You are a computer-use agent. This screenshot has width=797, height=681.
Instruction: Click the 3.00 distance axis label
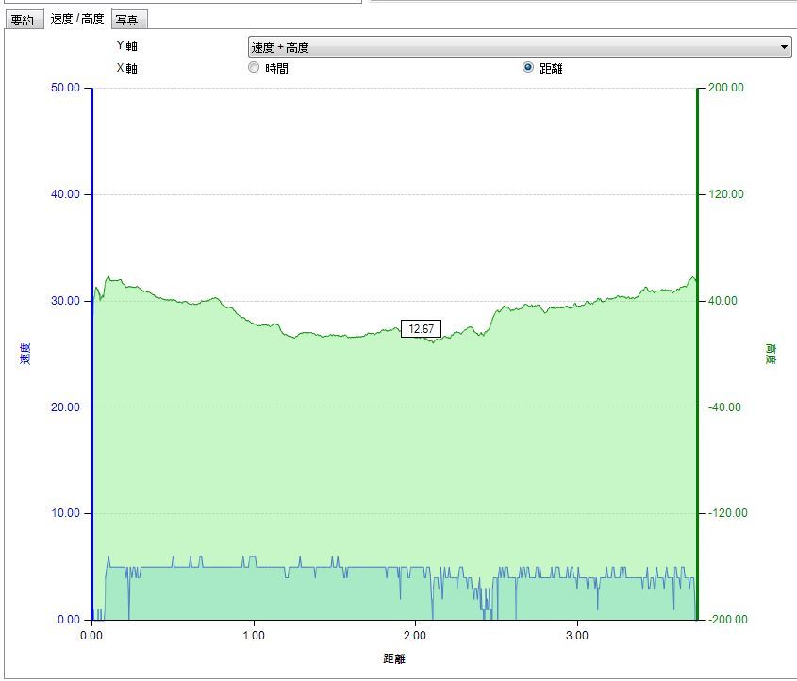point(577,636)
